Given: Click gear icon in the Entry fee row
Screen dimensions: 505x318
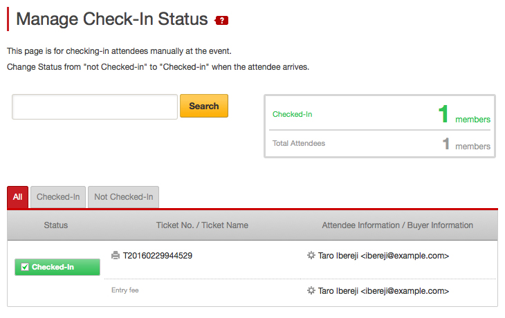Looking at the screenshot, I should click(311, 290).
